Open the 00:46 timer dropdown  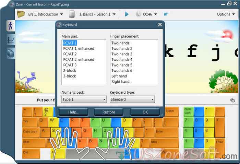point(156,14)
